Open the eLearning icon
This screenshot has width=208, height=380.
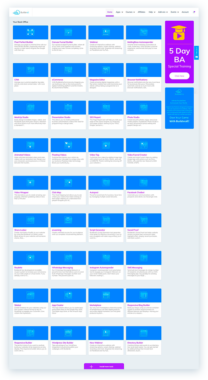pos(68,220)
